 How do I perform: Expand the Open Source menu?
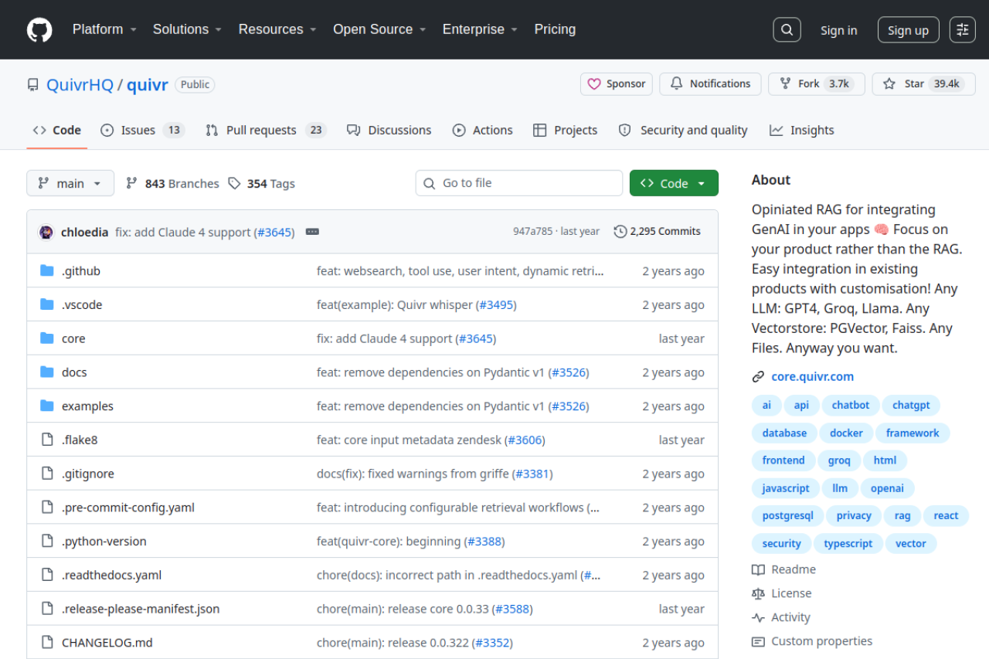tap(379, 29)
